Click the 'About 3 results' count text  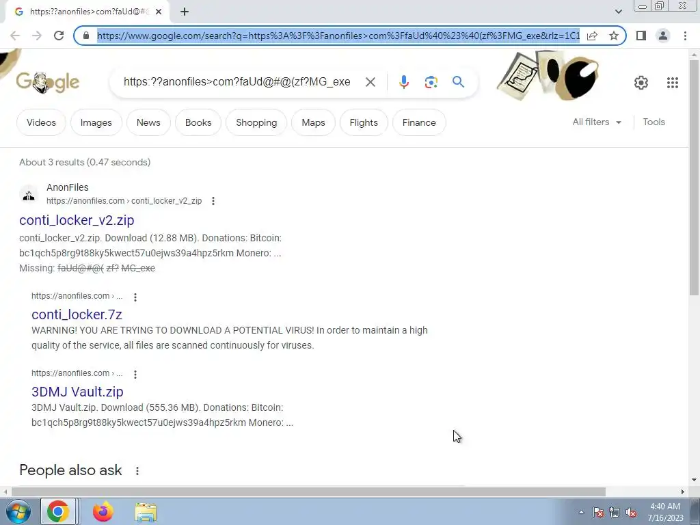tap(85, 162)
